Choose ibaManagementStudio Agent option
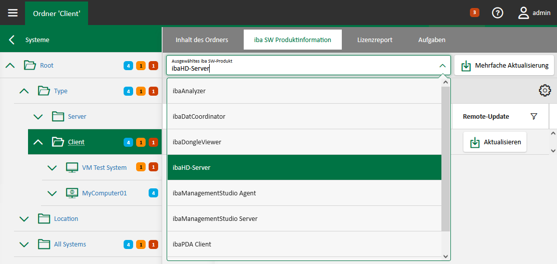This screenshot has height=264, width=557. pyautogui.click(x=304, y=193)
